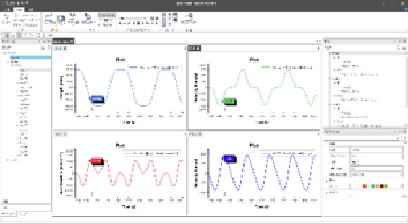Select the cyan swatch in the properties color palette

[373, 186]
